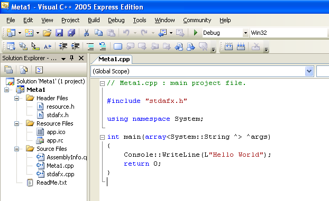Collapse the Resource Files folder
329x201 pixels.
click(16, 123)
